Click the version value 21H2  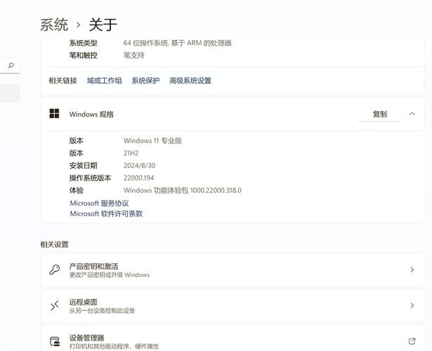(x=131, y=153)
